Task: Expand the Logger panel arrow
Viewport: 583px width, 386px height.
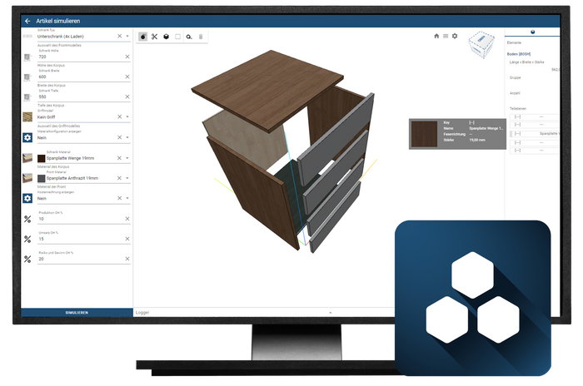Action: pyautogui.click(x=330, y=313)
